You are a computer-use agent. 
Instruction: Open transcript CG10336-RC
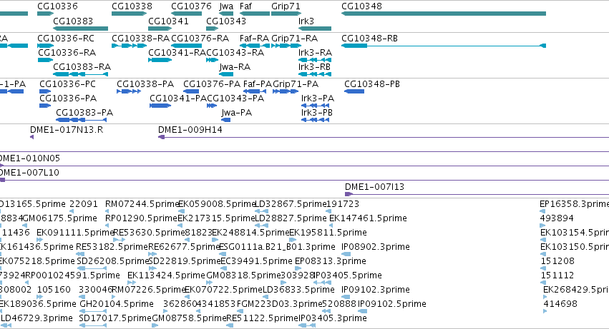[x=66, y=39]
